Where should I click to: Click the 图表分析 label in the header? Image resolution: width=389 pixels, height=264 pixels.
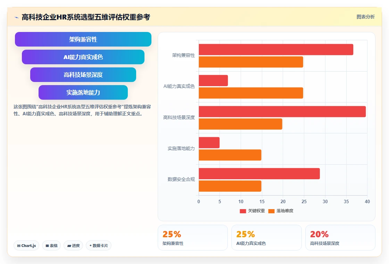tap(365, 17)
